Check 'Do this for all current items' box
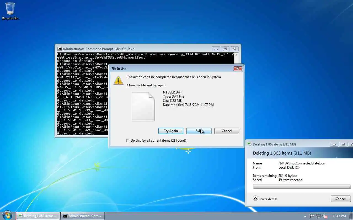This screenshot has height=220, width=353. click(128, 141)
